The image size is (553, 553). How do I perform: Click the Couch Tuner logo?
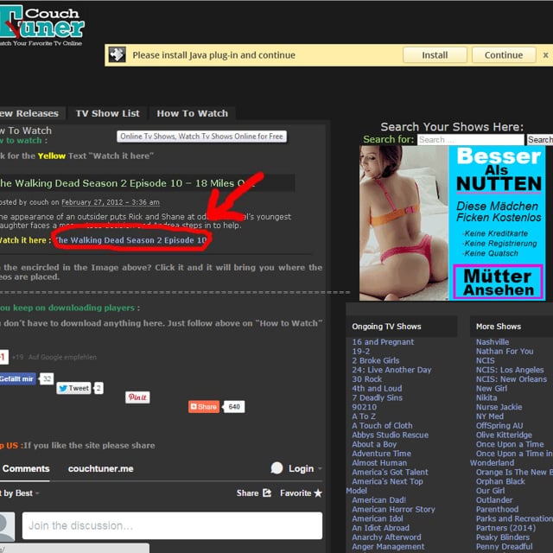(x=41, y=25)
